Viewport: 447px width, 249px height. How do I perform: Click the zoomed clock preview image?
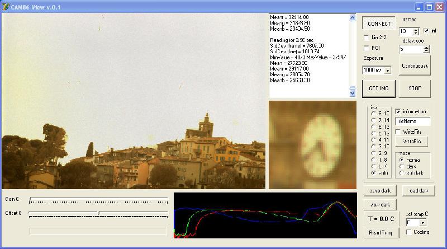pyautogui.click(x=312, y=145)
